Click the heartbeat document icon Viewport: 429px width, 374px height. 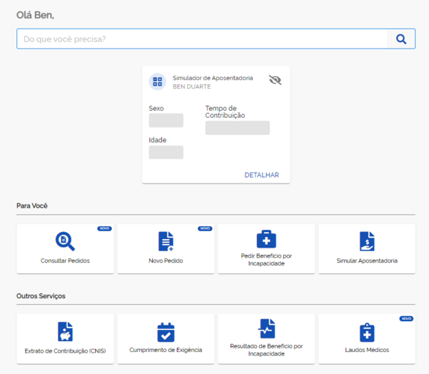point(266,328)
